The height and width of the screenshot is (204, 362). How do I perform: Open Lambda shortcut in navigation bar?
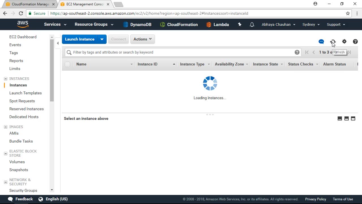click(x=217, y=25)
